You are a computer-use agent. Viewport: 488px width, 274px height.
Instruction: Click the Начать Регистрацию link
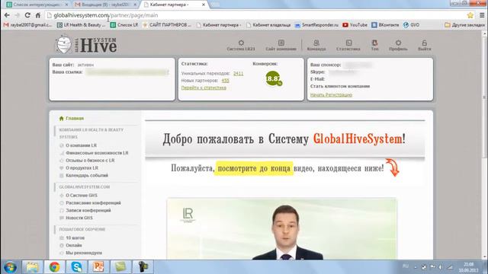(x=331, y=94)
